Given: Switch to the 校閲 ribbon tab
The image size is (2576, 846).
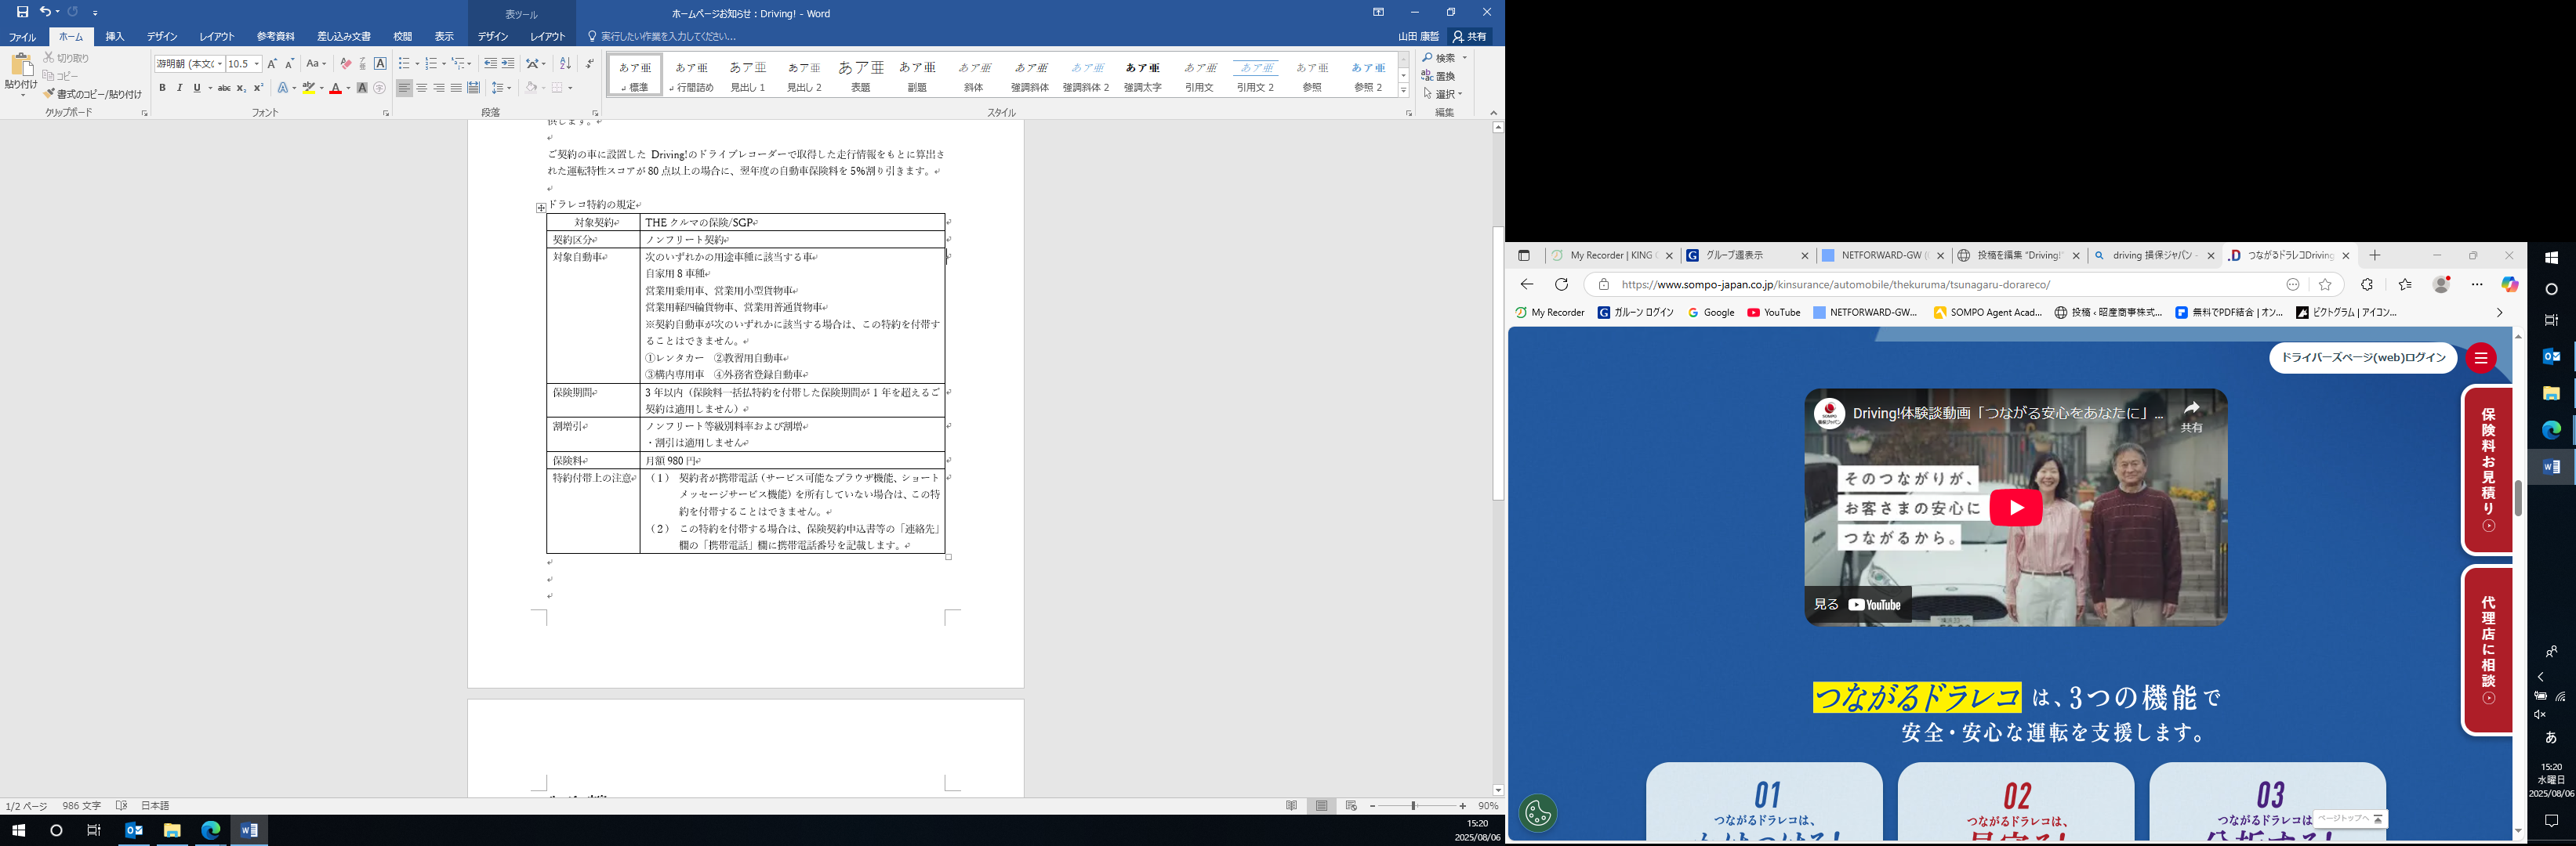Looking at the screenshot, I should 402,36.
